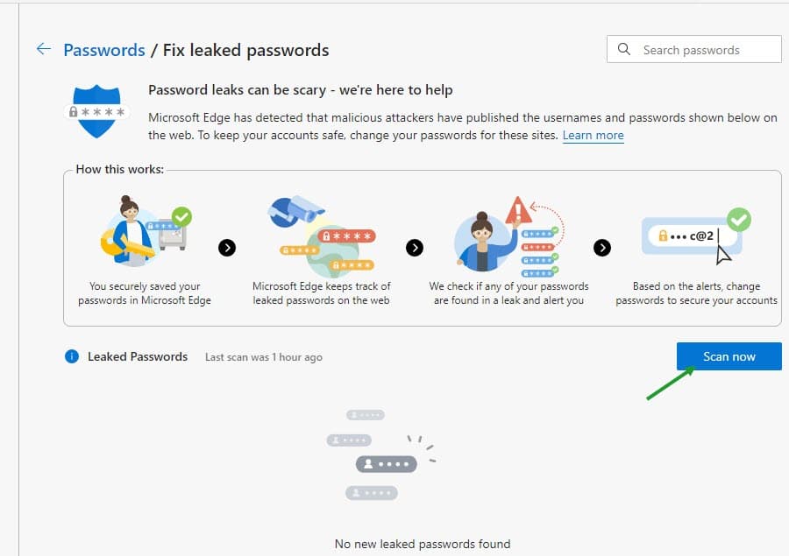Click the 'No new leaked passwords found' message

422,544
